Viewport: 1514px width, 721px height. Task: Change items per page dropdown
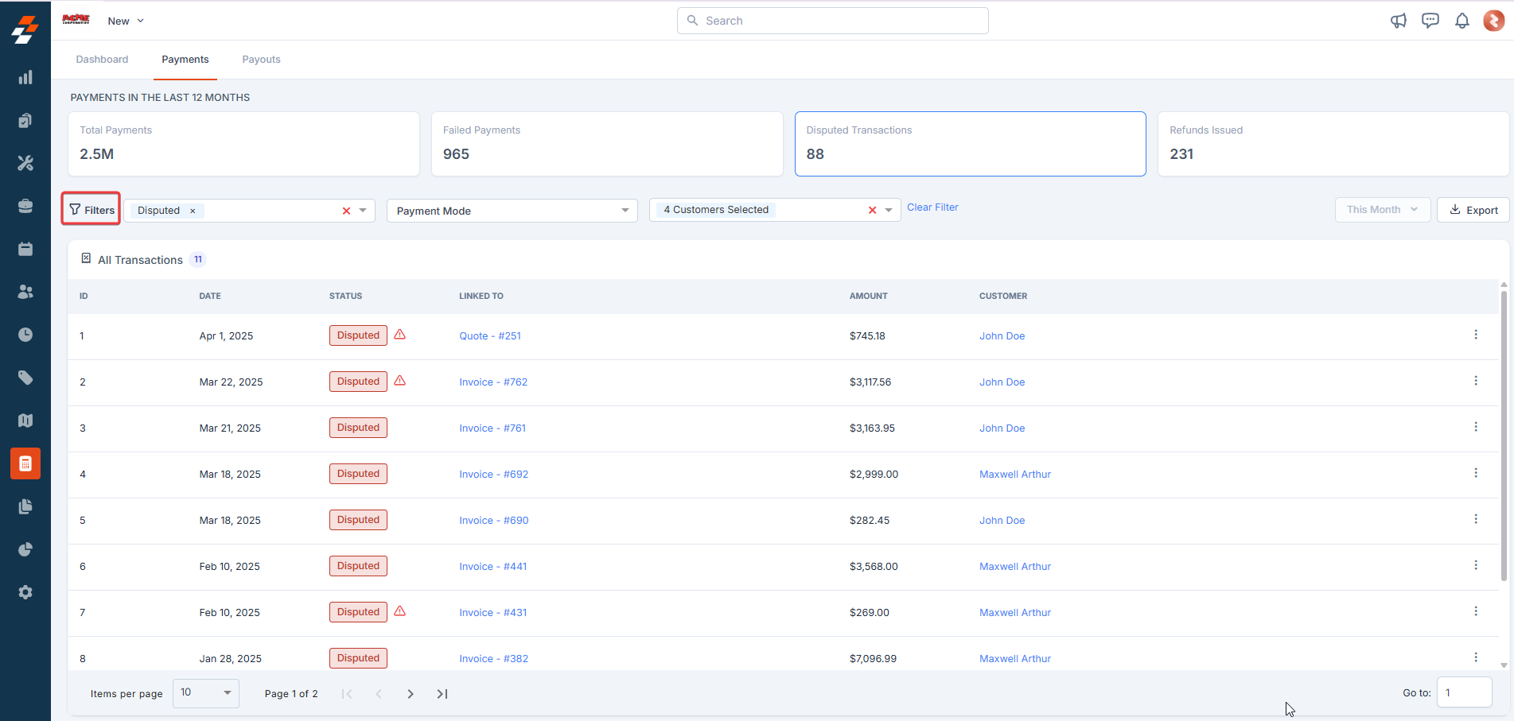coord(205,693)
